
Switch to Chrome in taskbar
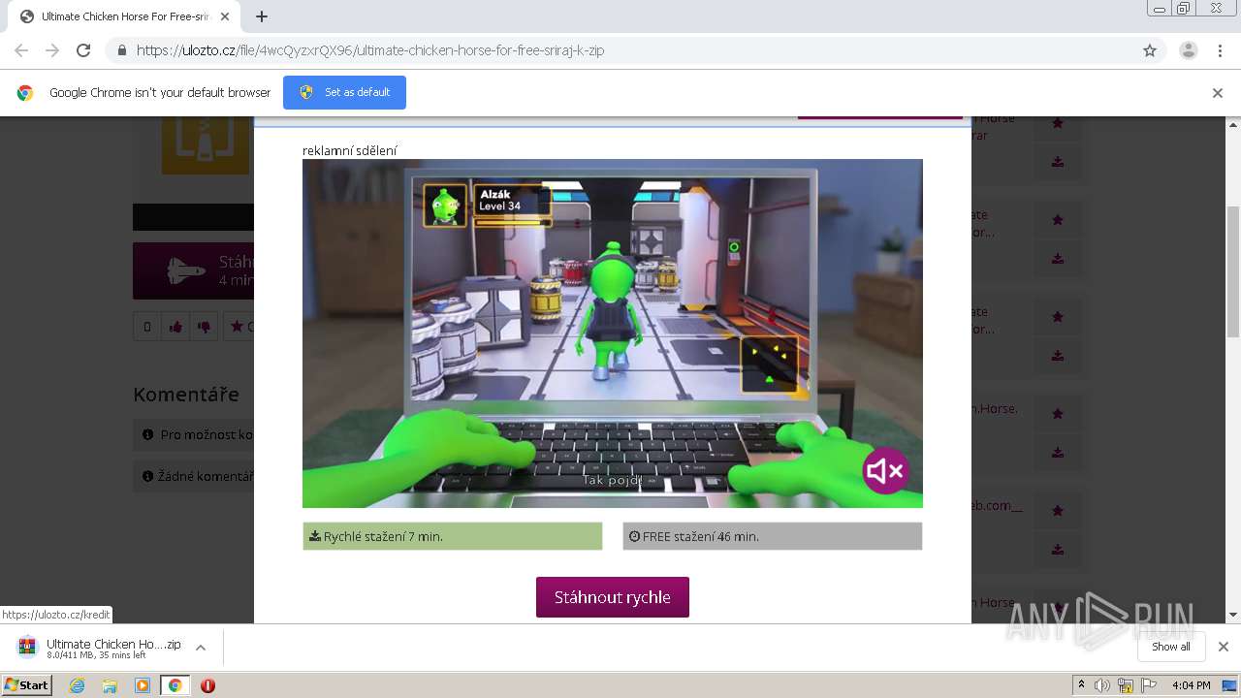[175, 685]
